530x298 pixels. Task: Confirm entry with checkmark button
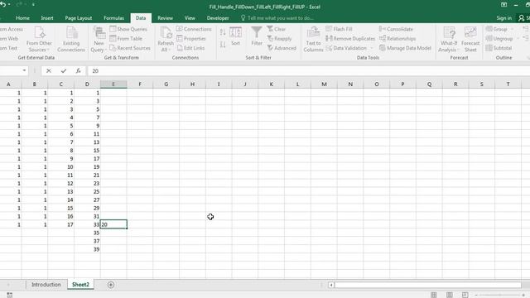point(63,70)
